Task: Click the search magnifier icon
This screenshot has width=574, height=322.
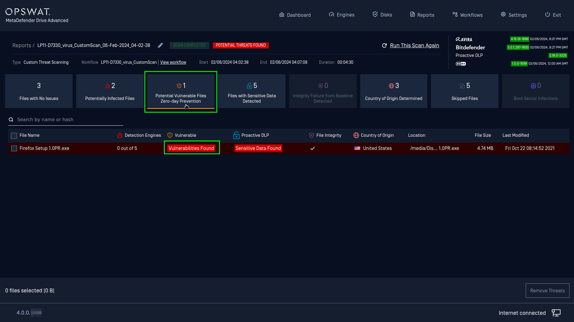Action: [11, 120]
